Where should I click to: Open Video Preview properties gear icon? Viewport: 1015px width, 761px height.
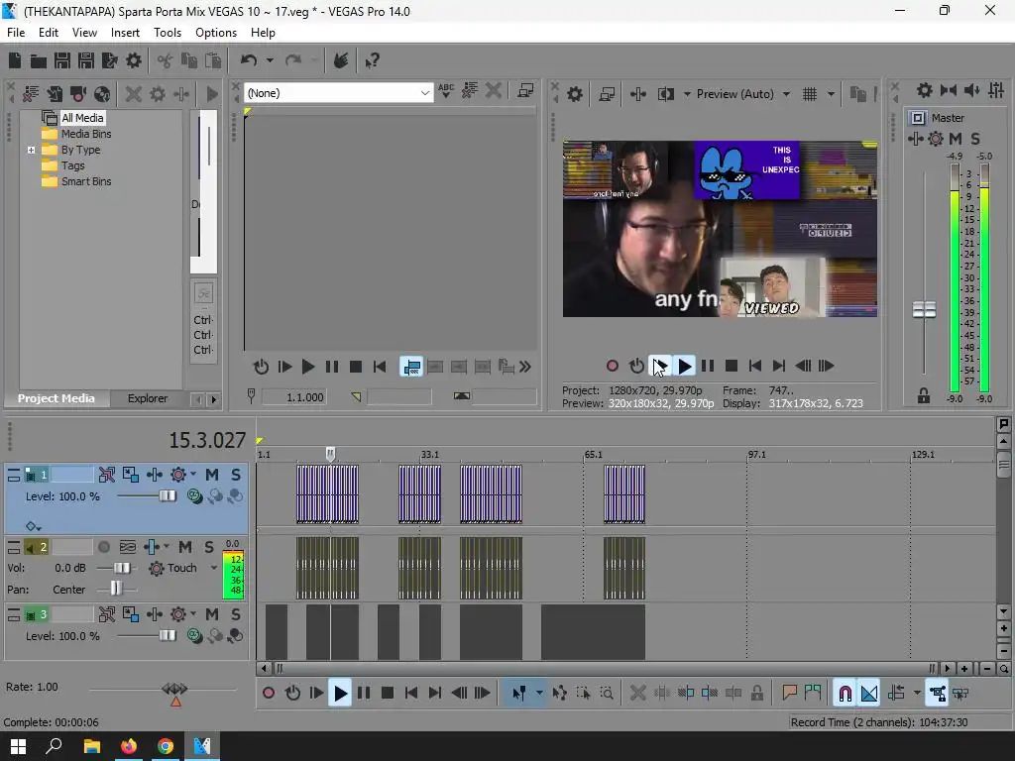(574, 94)
